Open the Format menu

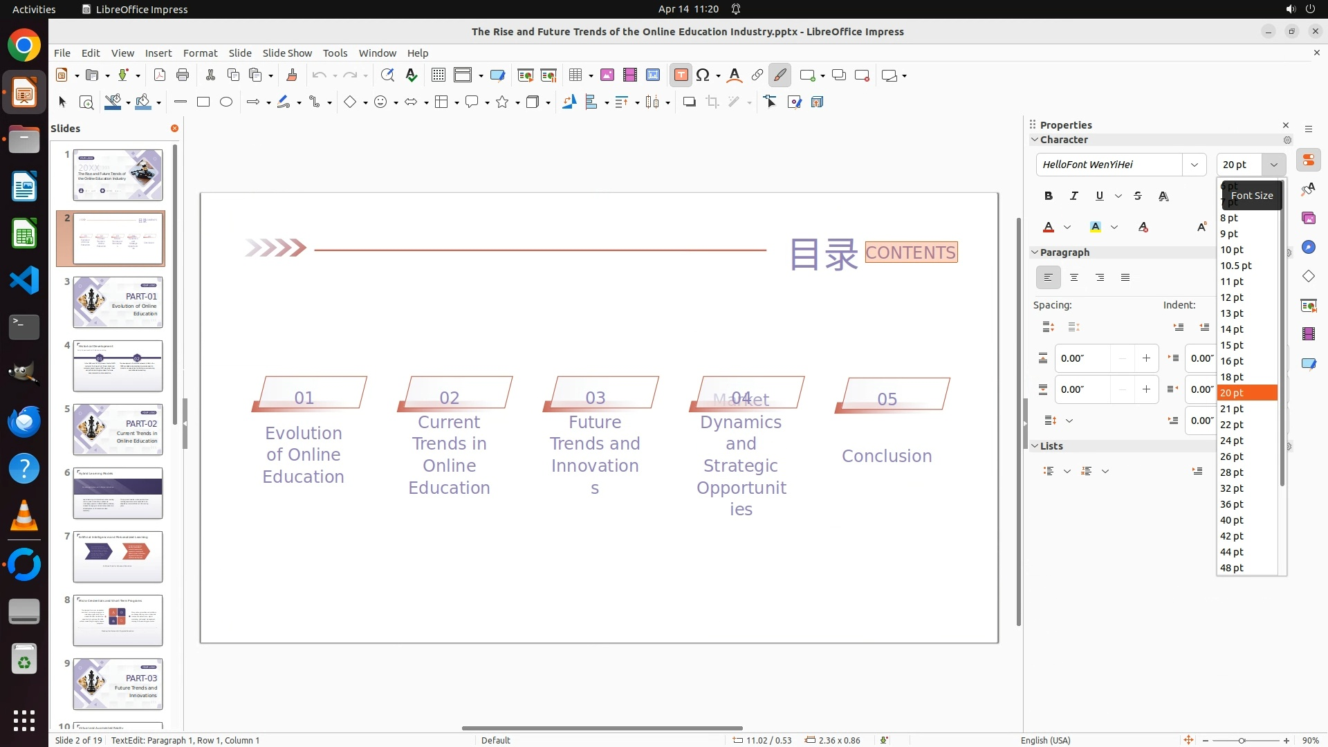pyautogui.click(x=200, y=53)
